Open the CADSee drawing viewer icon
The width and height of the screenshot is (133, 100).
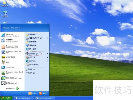[x=3, y=83]
